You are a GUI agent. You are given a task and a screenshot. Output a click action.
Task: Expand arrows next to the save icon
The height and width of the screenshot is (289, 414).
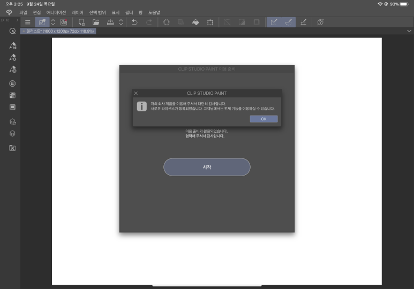tap(121, 22)
